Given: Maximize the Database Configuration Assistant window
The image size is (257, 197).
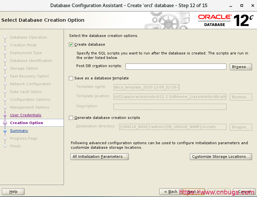Looking at the screenshot, I should click(241, 6).
